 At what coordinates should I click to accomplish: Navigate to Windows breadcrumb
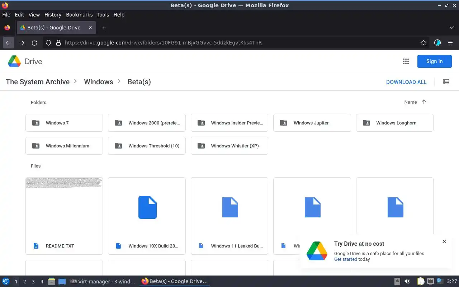99,82
